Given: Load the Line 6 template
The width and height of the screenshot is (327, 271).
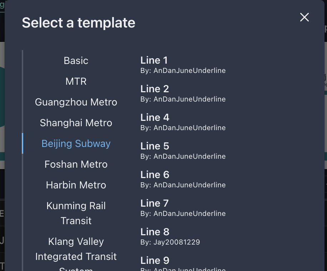Looking at the screenshot, I should pyautogui.click(x=154, y=174).
